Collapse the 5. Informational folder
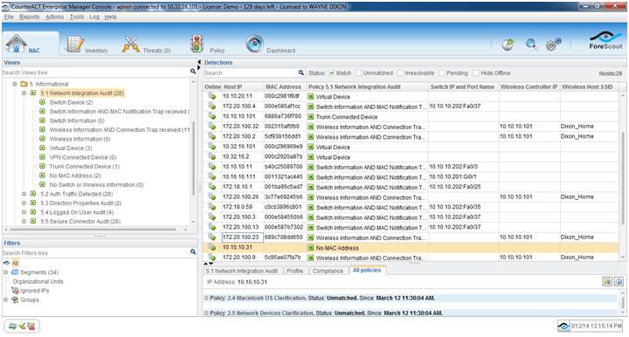The image size is (629, 337). click(15, 84)
